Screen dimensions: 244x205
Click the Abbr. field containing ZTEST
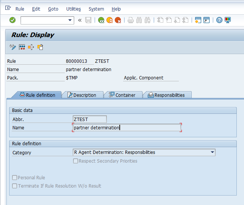pyautogui.click(x=90, y=119)
